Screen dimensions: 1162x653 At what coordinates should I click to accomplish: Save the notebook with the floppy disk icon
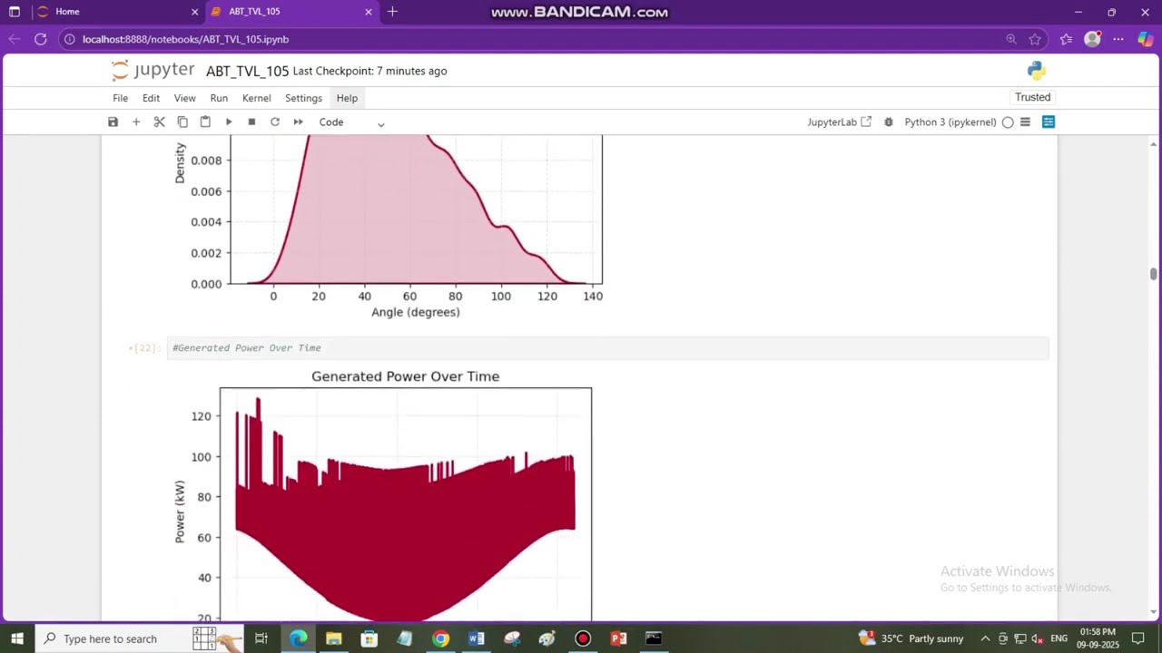[113, 122]
